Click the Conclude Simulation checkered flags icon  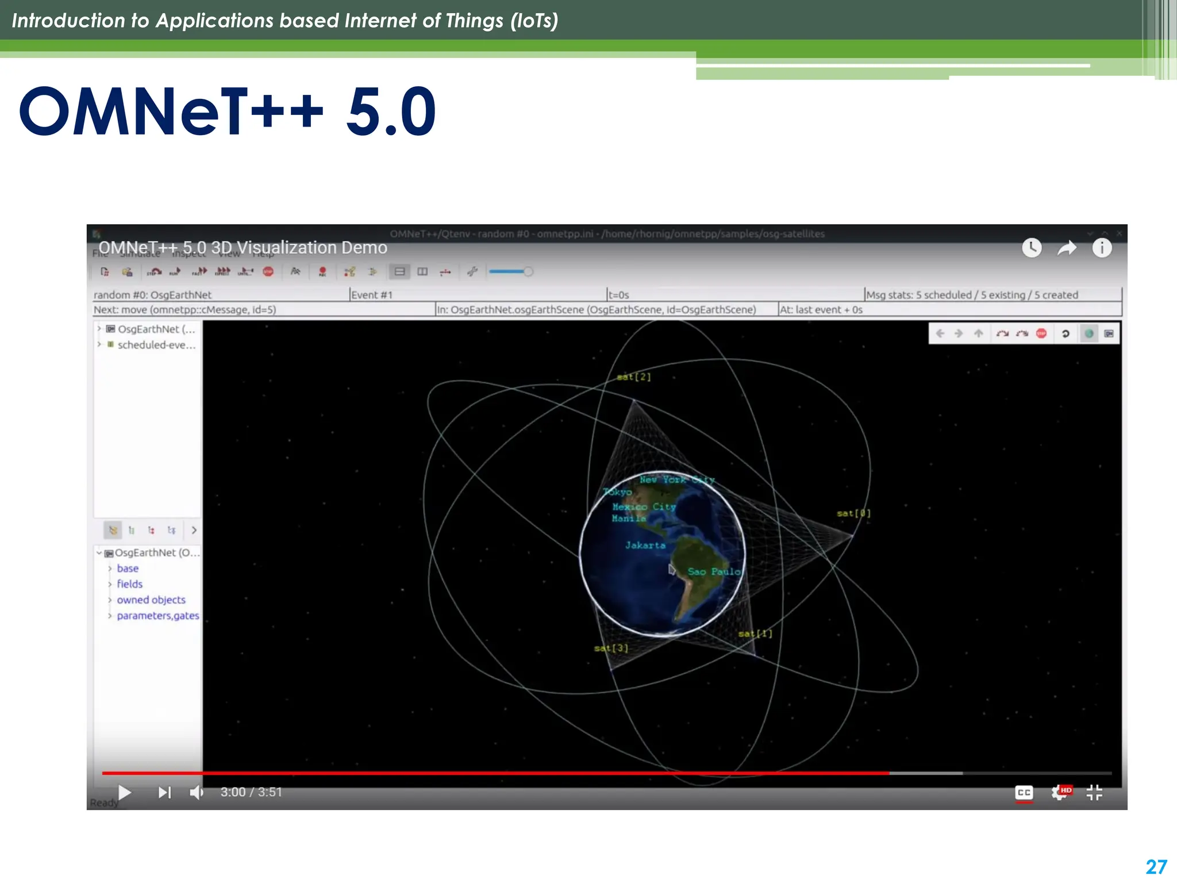(295, 272)
